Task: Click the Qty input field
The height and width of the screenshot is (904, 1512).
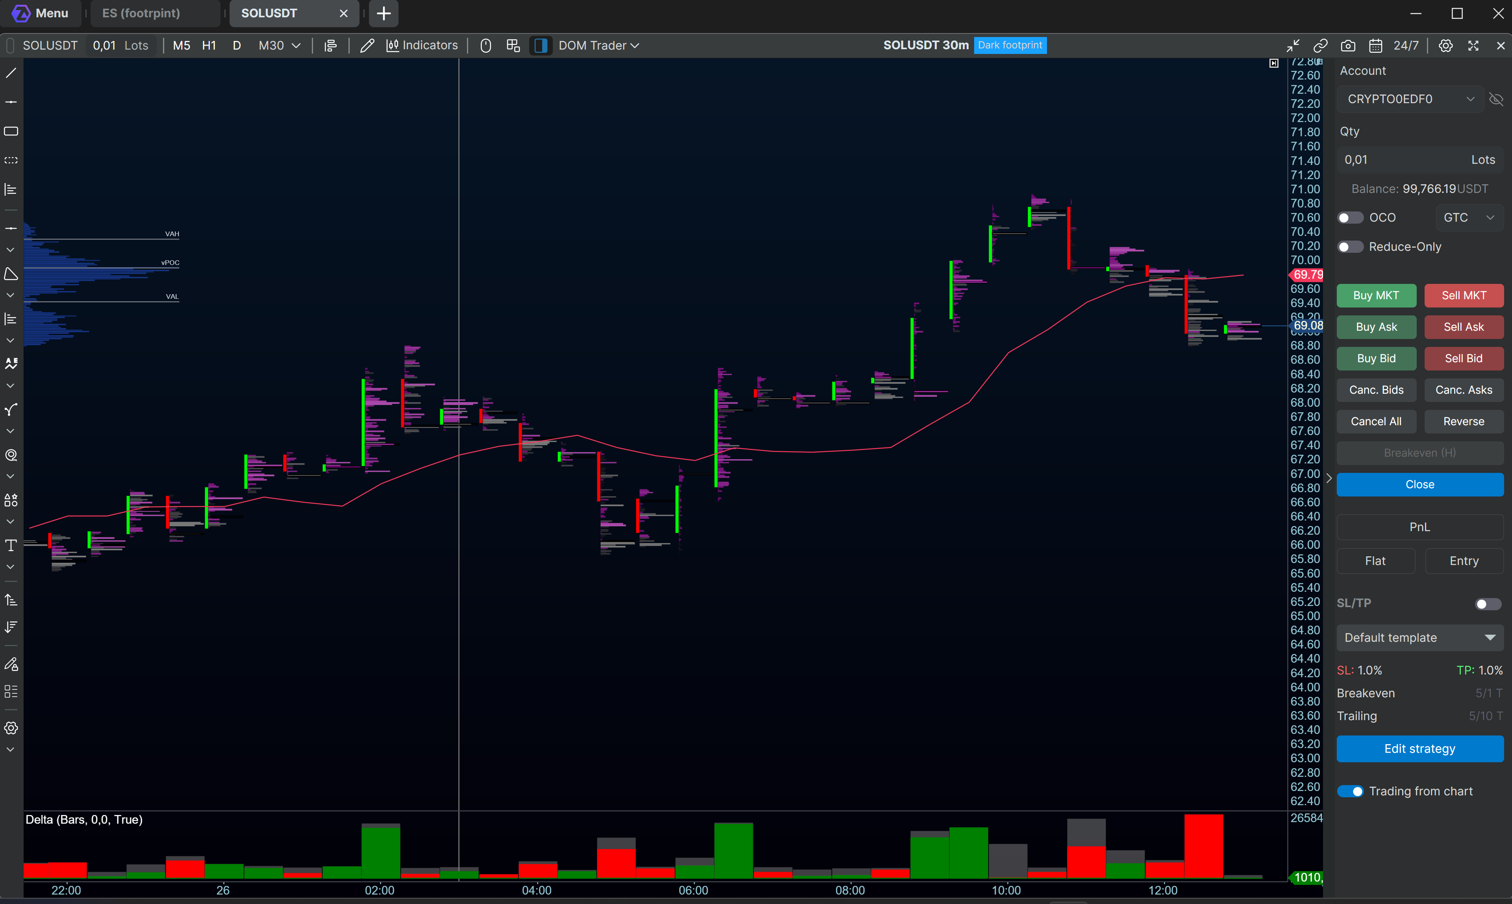Action: point(1420,159)
